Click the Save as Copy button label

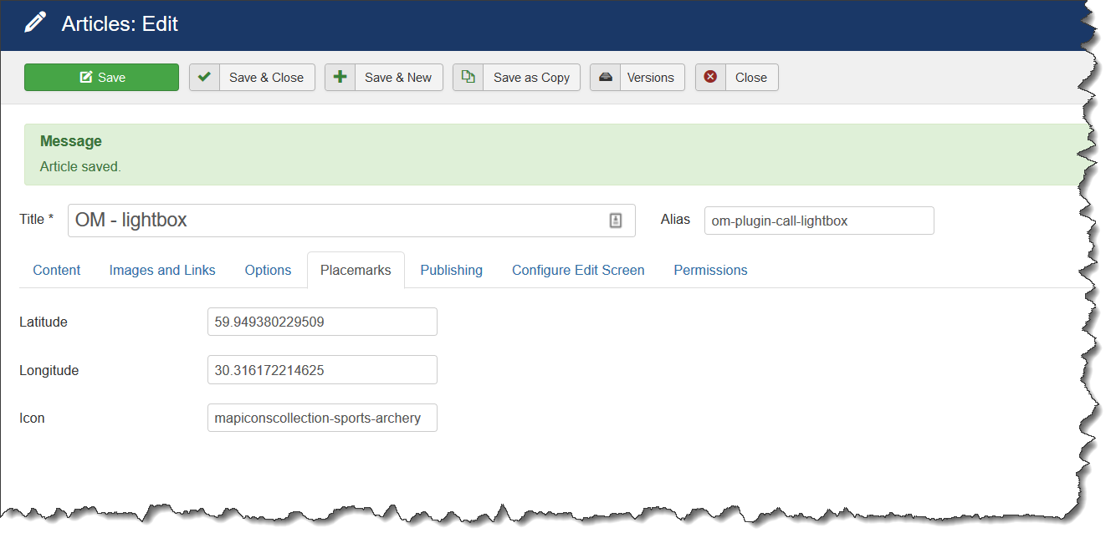531,78
